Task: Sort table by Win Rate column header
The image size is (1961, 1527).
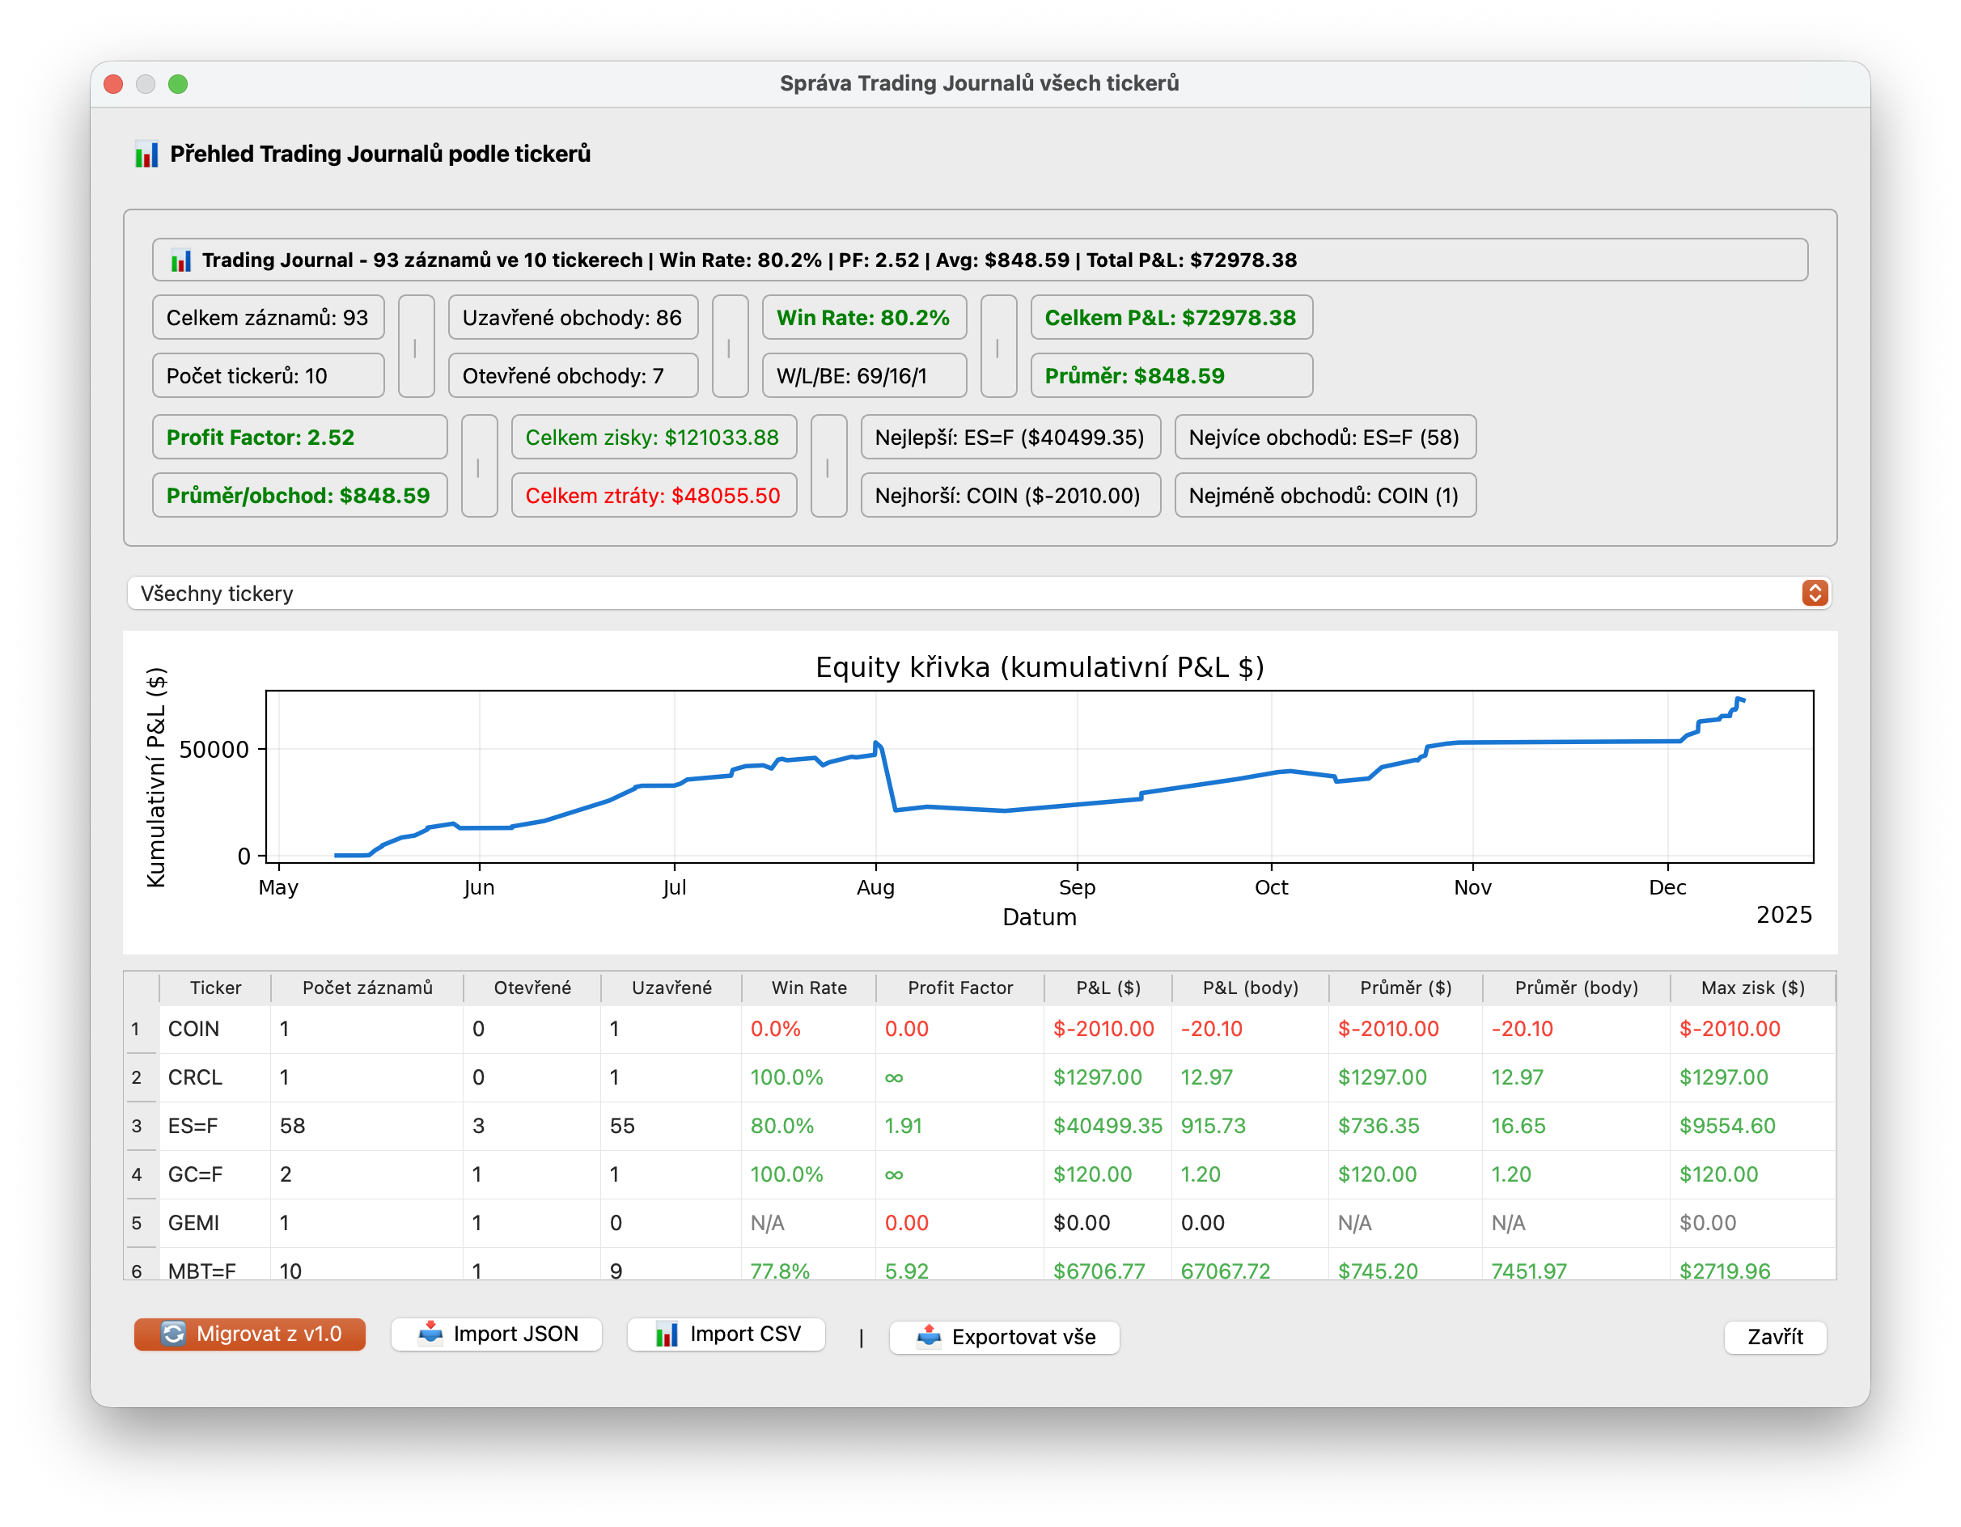Action: [808, 988]
